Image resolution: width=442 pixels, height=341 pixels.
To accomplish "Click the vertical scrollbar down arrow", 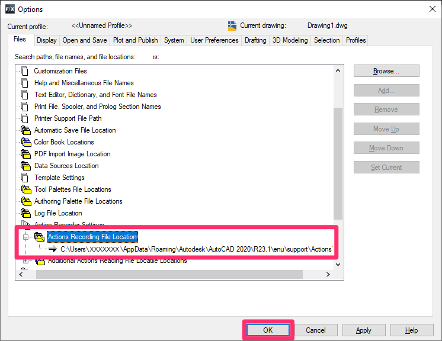I will click(338, 265).
